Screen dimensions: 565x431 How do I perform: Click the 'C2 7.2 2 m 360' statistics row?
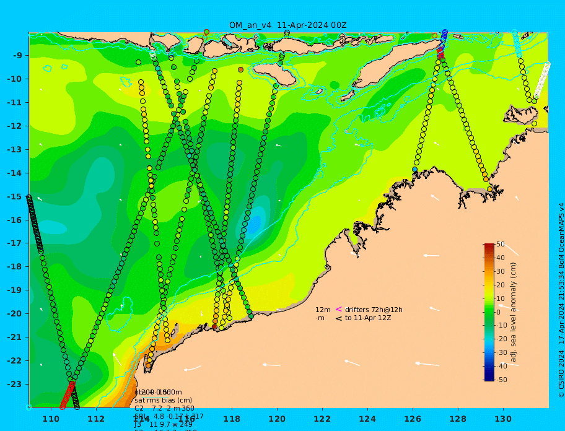coord(164,408)
